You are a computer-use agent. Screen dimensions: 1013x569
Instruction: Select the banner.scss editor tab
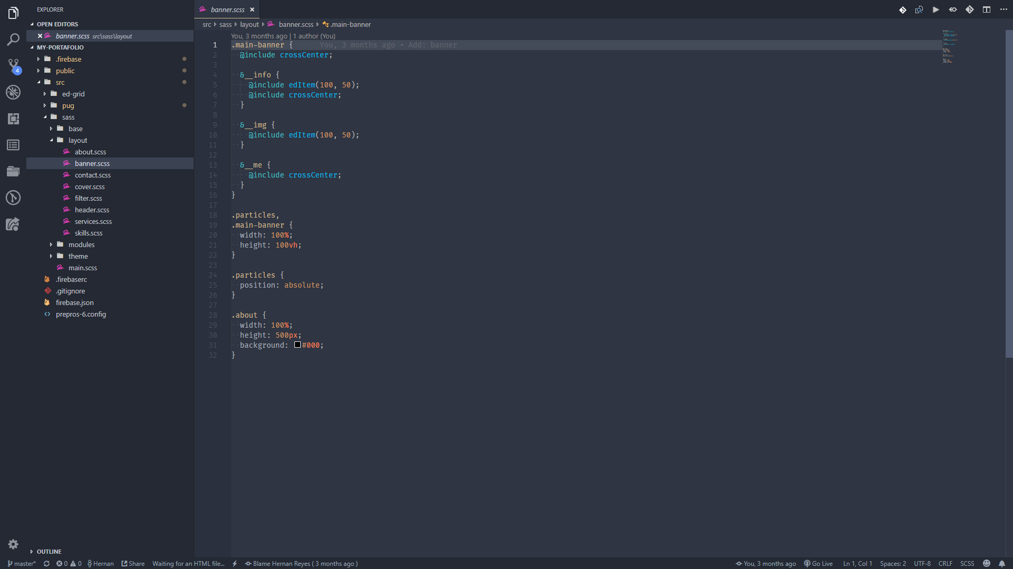[227, 9]
